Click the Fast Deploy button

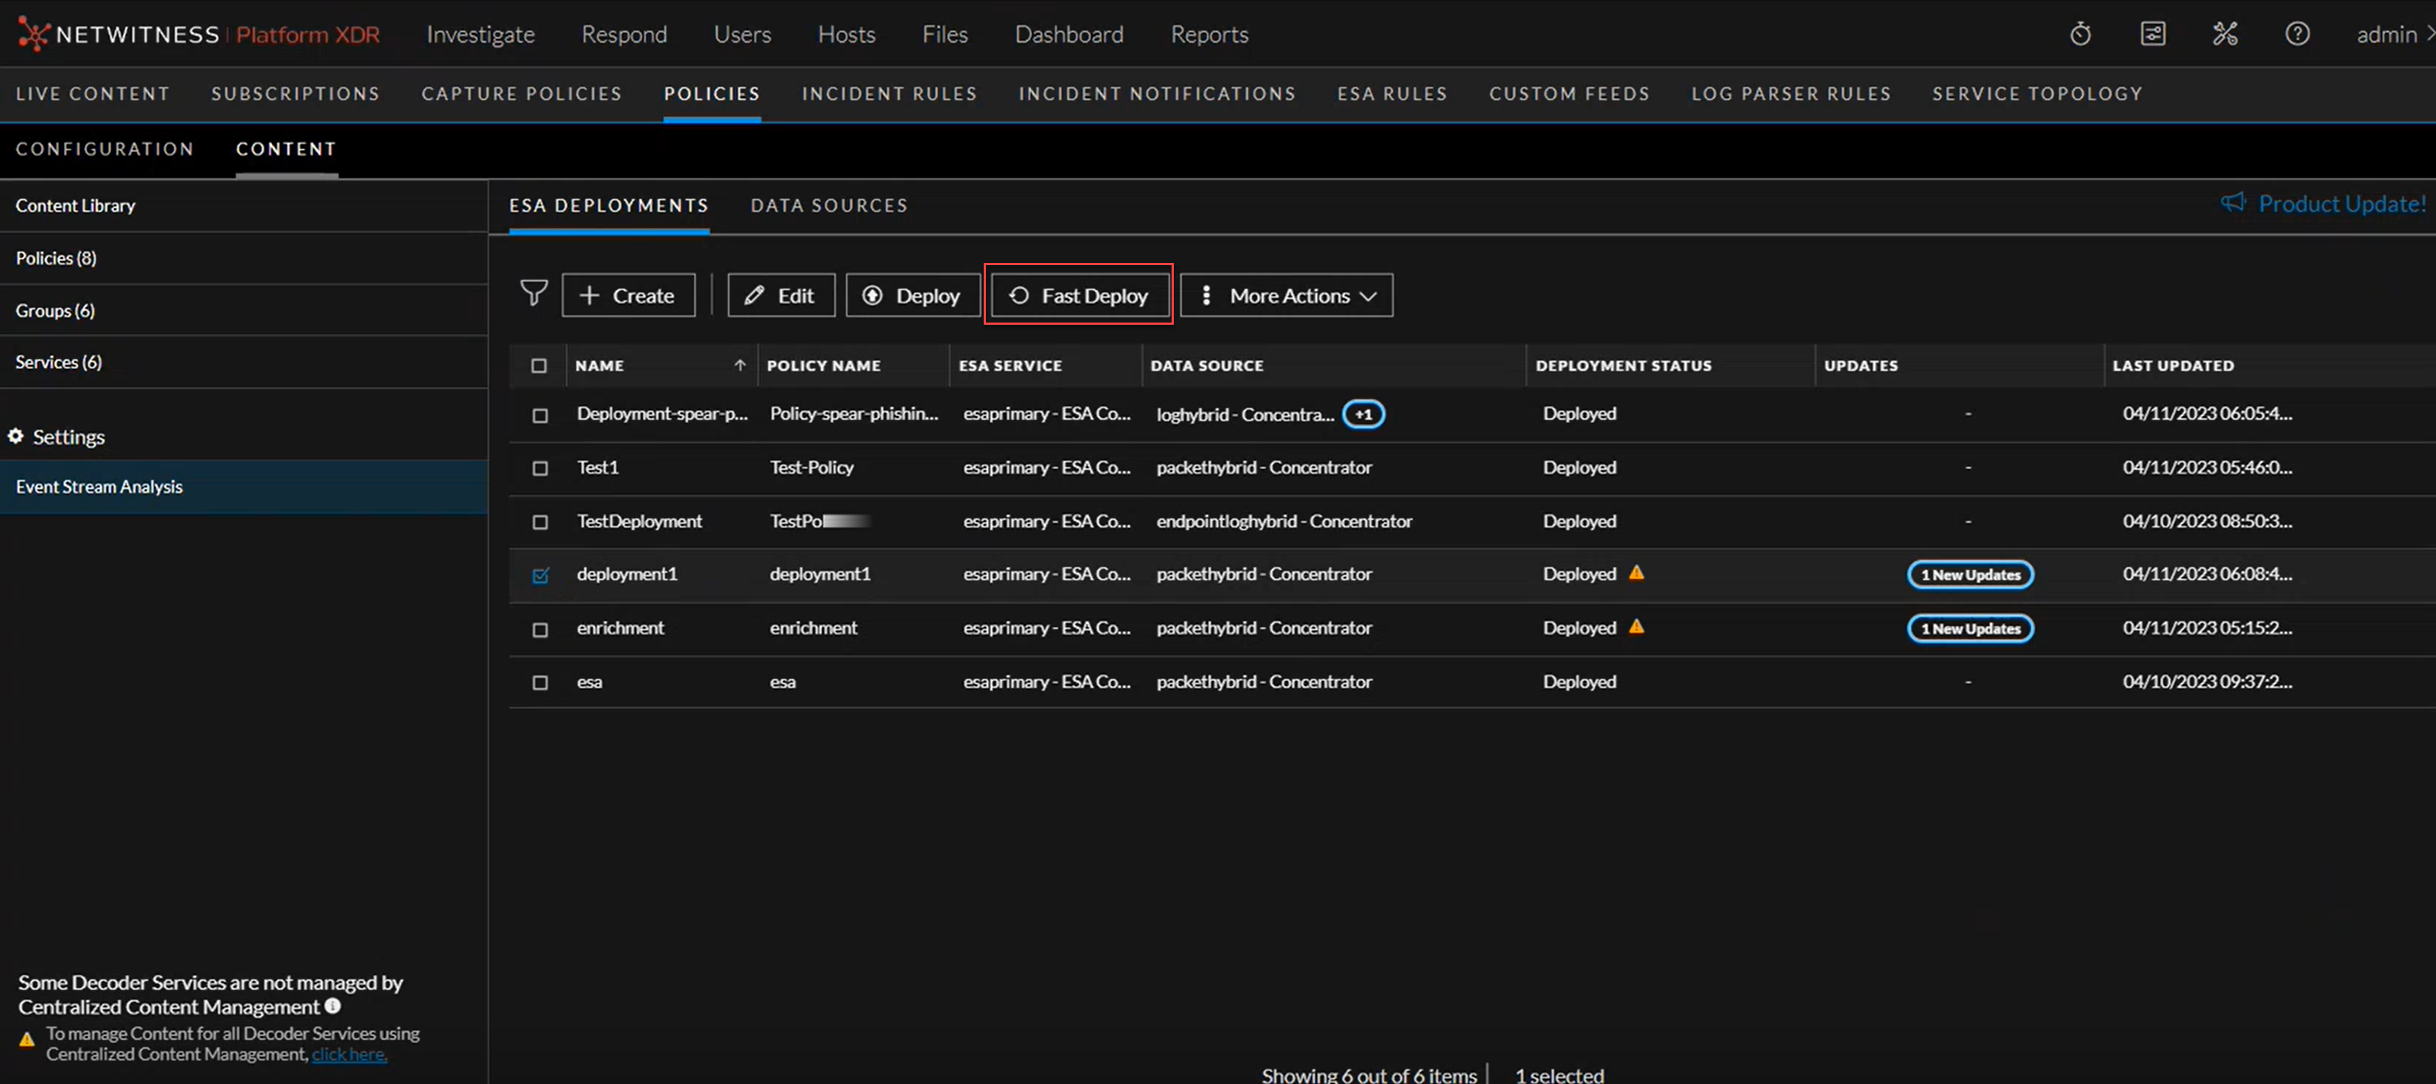[1079, 295]
